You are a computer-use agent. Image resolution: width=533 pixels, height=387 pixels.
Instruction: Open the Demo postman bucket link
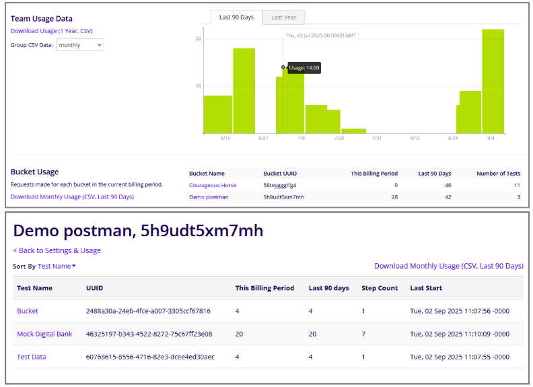tap(209, 197)
